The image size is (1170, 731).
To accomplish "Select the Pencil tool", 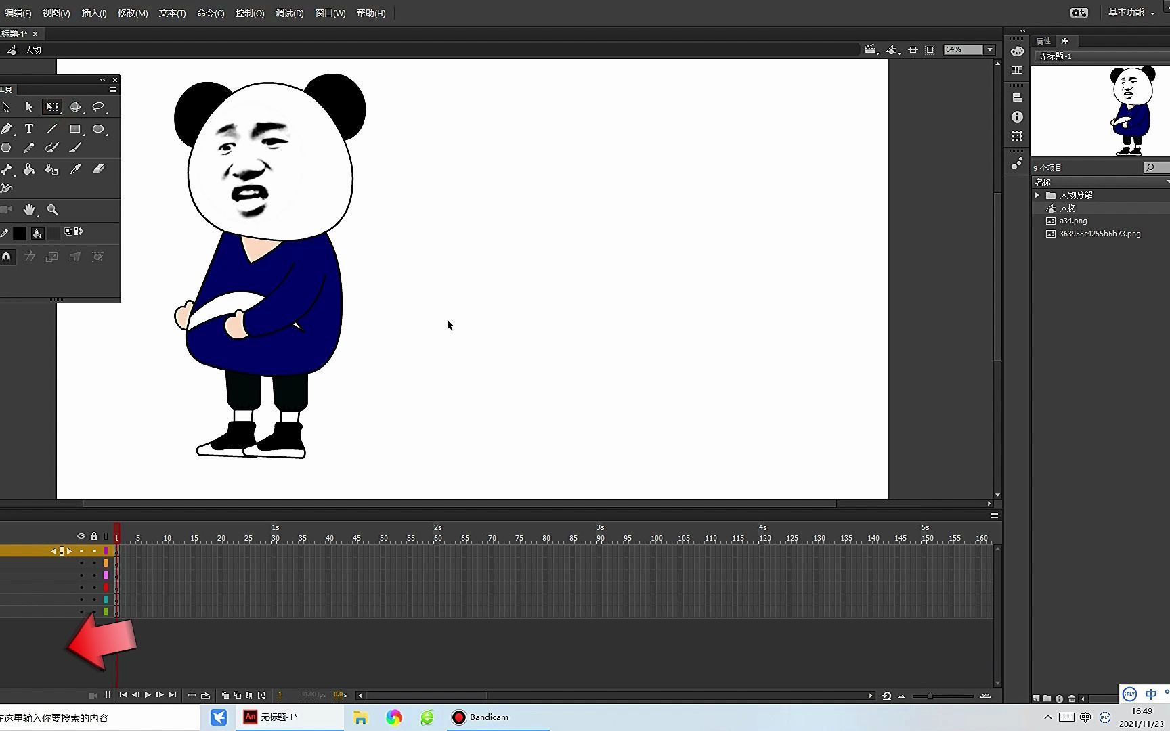I will coord(29,148).
